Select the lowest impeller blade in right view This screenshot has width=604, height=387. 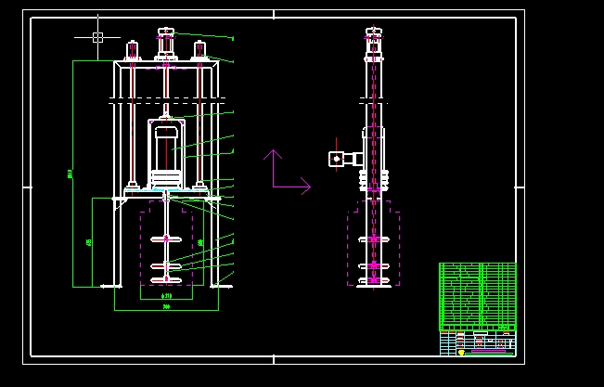pos(374,280)
